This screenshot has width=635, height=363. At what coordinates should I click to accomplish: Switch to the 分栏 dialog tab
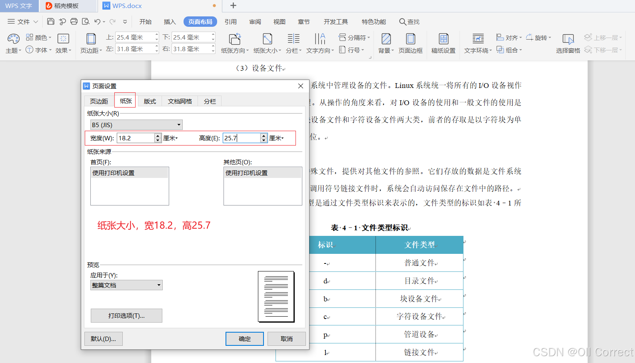click(210, 101)
